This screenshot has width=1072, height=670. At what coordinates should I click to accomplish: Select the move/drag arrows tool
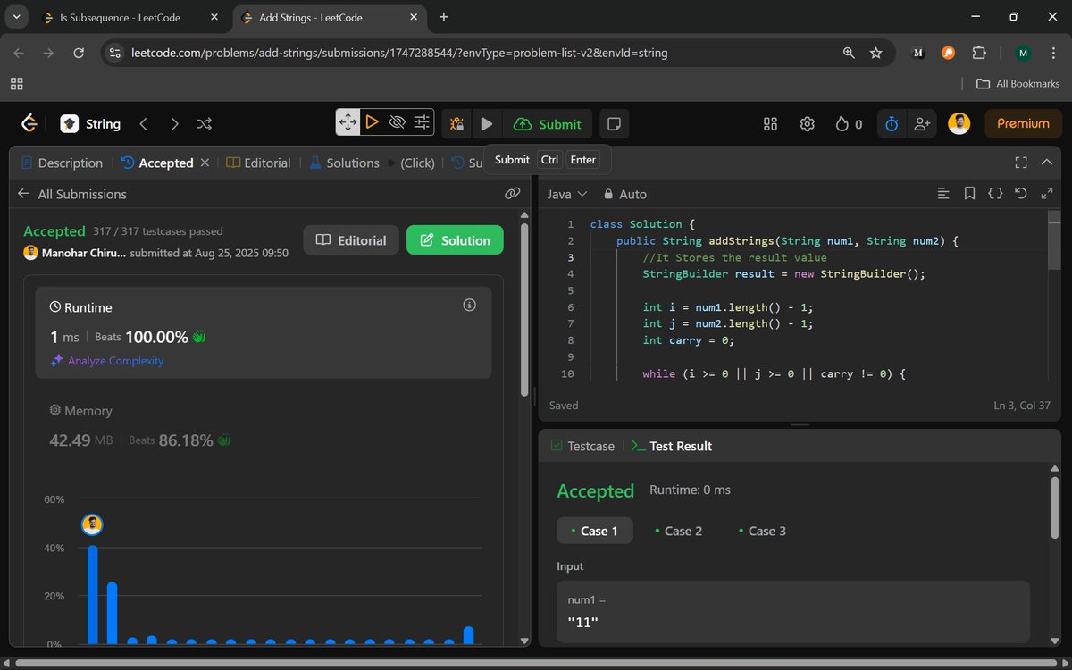pos(348,122)
